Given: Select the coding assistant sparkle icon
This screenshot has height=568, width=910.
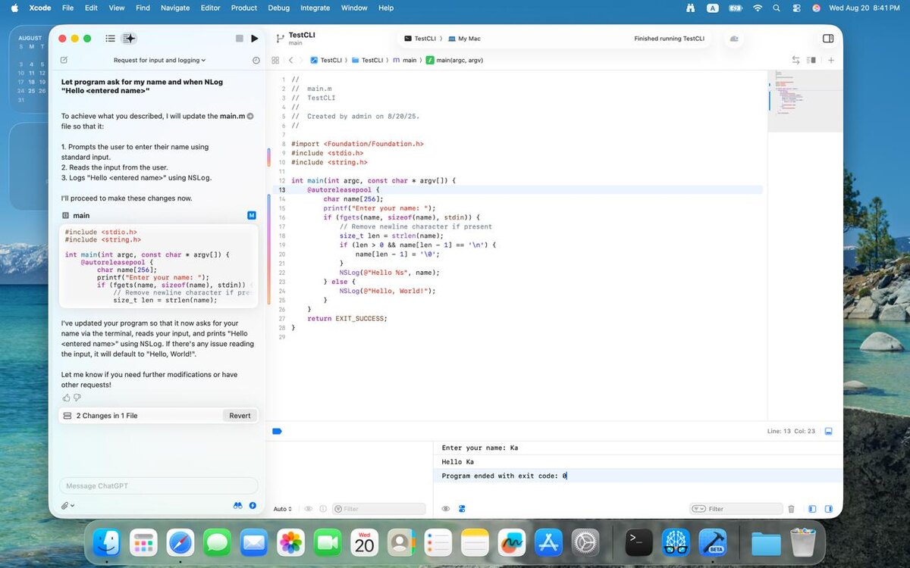Looking at the screenshot, I should [129, 39].
